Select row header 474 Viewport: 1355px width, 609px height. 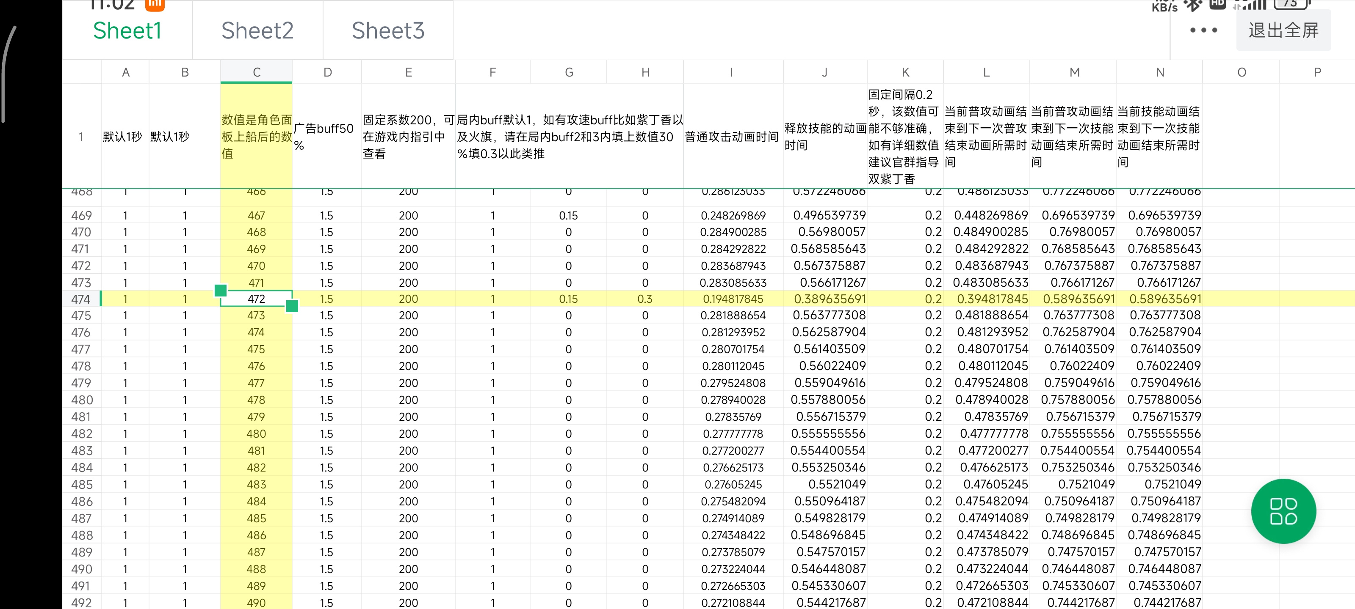[x=82, y=299]
